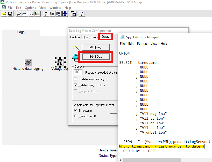Click the "Vll ca low" line
The height and width of the screenshot is (162, 212).
[x=150, y=128]
